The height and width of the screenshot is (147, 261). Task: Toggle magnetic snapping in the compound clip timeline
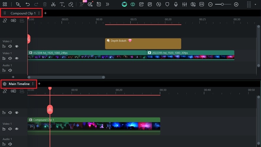pos(5,20)
